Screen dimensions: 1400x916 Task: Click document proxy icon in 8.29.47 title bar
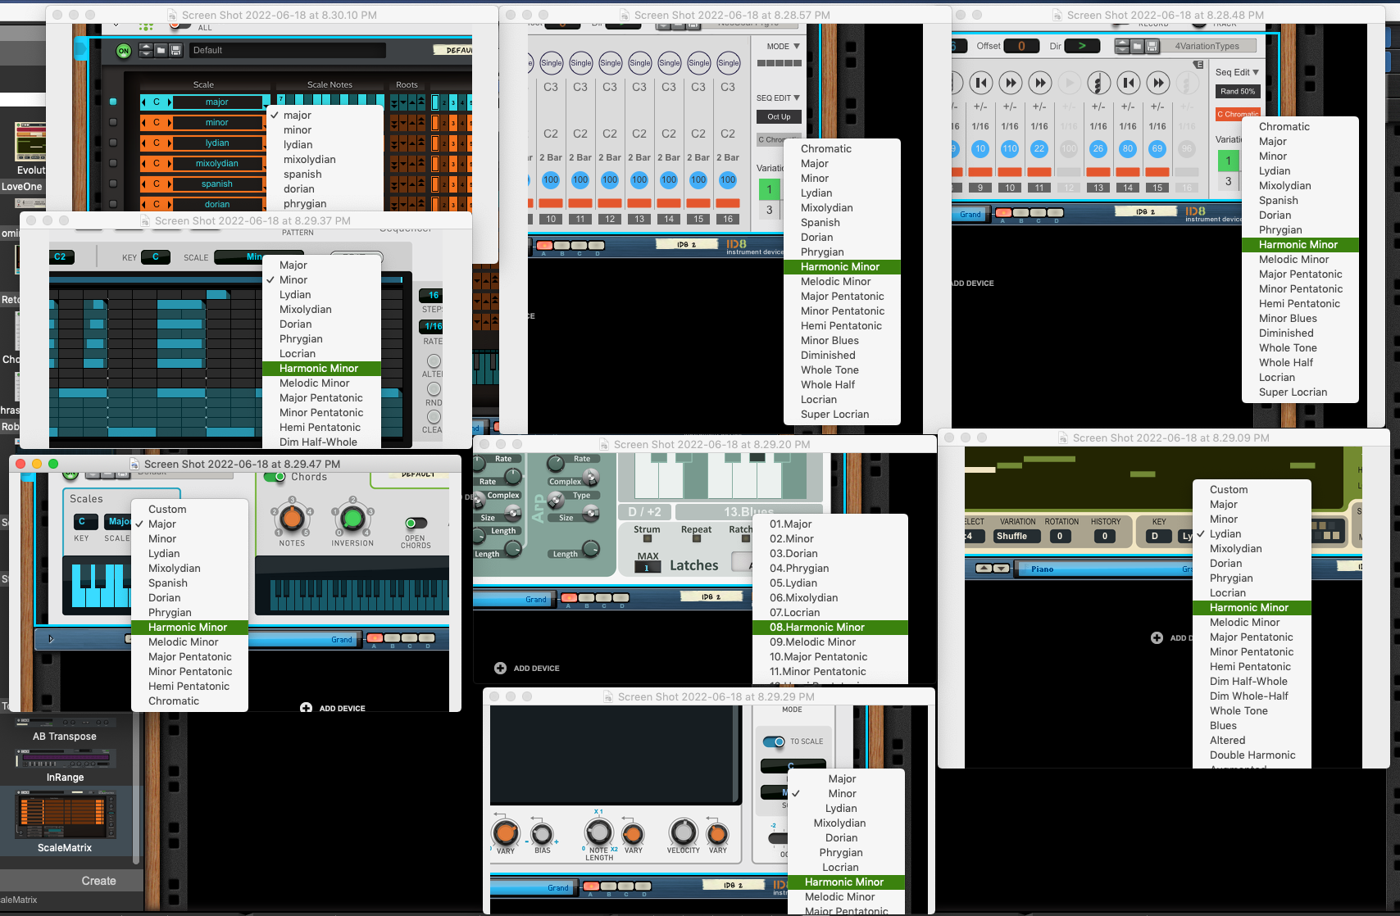pos(136,464)
